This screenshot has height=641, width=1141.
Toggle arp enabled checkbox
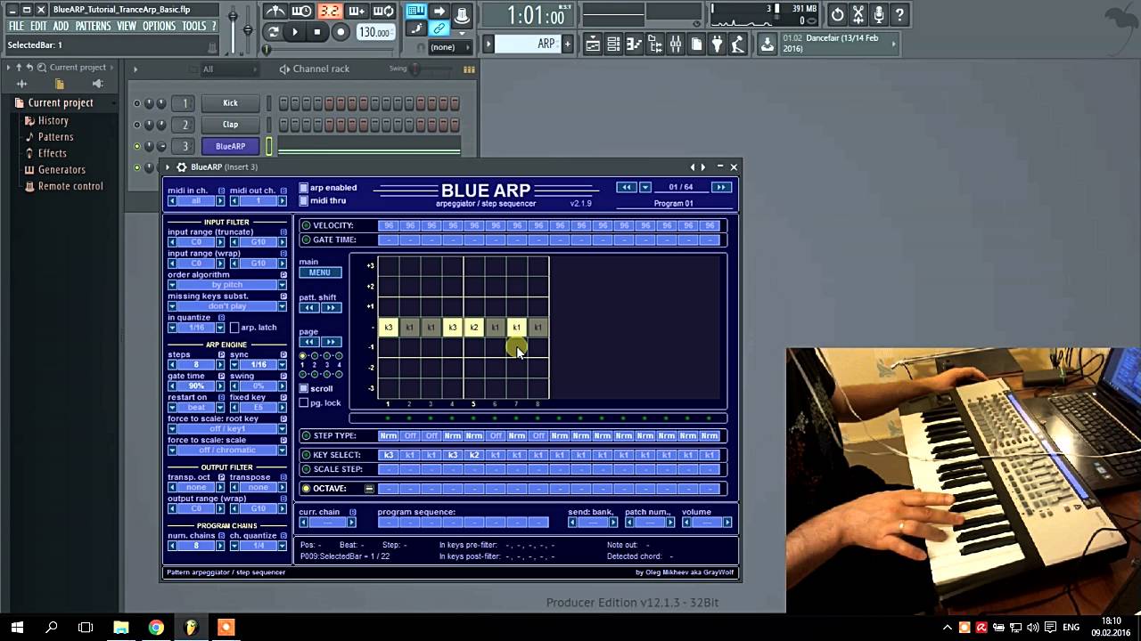304,188
